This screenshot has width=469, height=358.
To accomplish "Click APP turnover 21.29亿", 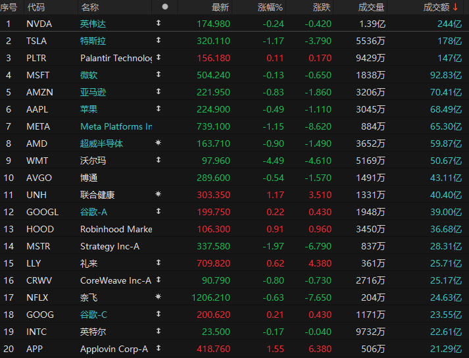I will click(446, 349).
